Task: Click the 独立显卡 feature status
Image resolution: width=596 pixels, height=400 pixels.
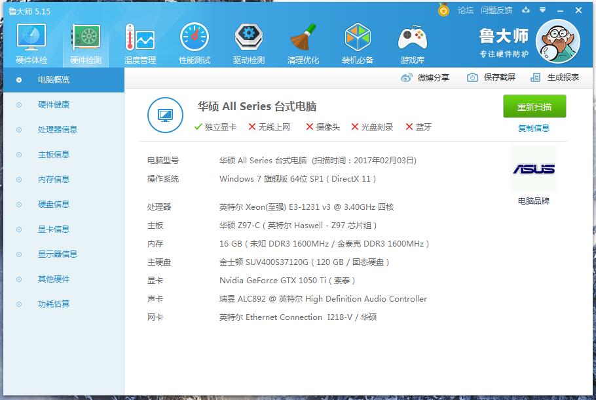Action: (x=215, y=127)
